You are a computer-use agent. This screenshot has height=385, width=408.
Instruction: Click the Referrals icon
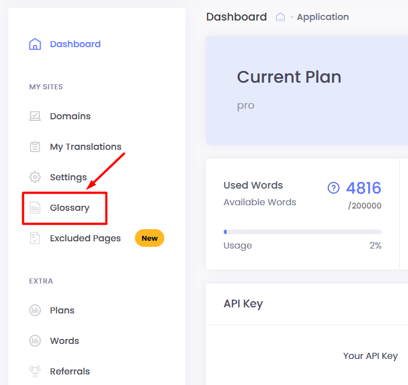click(35, 371)
